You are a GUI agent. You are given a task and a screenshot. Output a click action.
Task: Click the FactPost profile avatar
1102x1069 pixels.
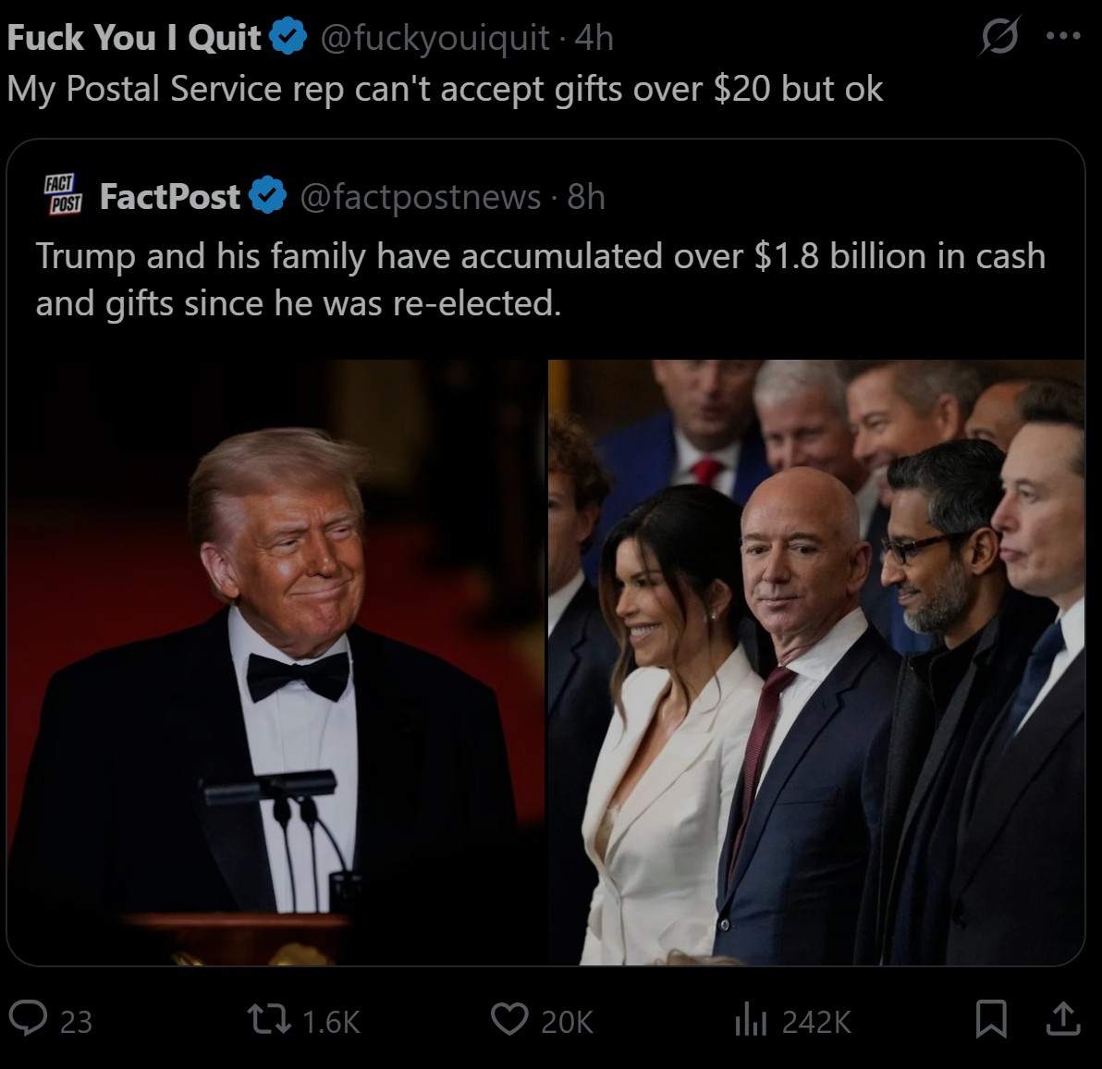[63, 195]
